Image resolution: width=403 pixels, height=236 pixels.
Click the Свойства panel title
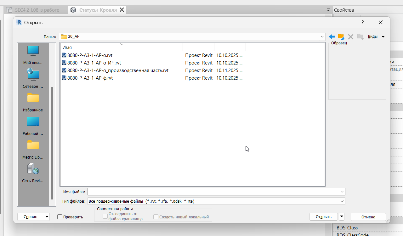coord(344,10)
